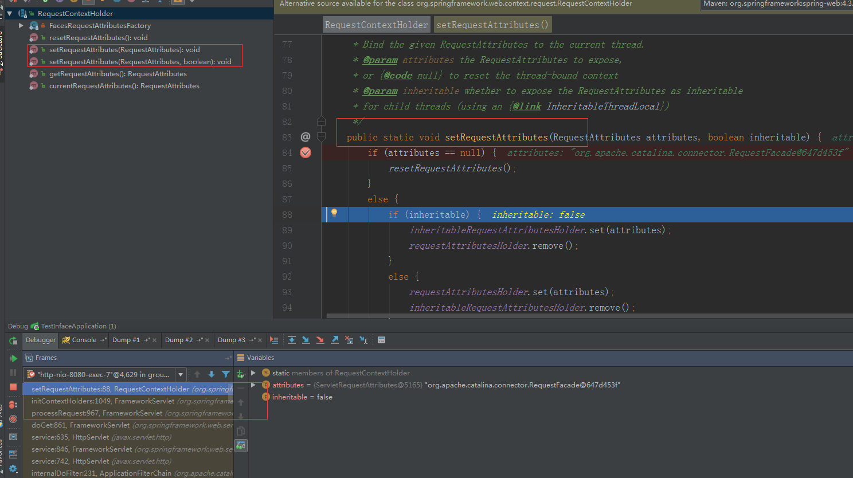Collapse RequestContextHolder in Structure tree
This screenshot has height=478, width=853.
10,13
